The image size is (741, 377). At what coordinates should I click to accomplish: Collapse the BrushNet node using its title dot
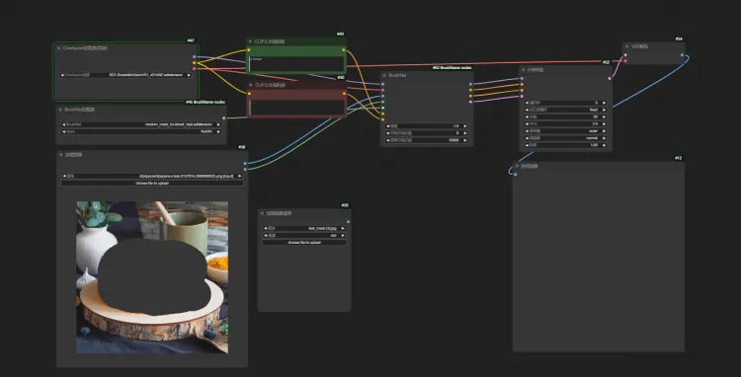pyautogui.click(x=384, y=75)
